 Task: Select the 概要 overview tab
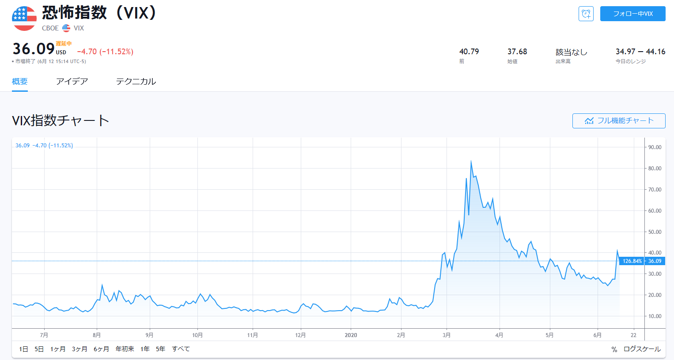tap(20, 82)
